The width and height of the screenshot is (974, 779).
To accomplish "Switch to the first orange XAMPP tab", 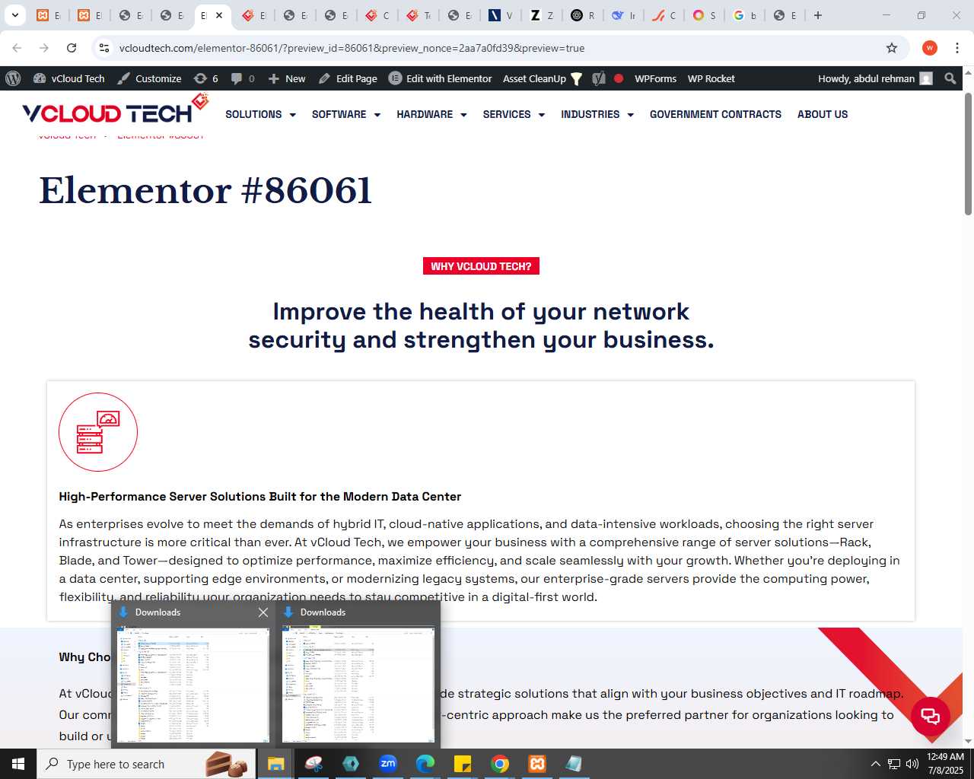I will click(49, 15).
